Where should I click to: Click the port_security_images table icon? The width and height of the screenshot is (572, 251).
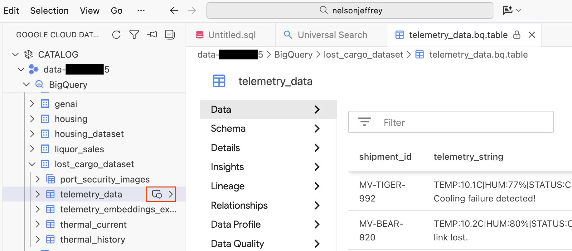(x=50, y=179)
